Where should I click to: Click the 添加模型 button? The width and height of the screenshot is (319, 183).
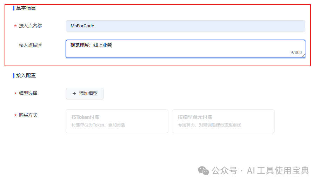pos(85,94)
